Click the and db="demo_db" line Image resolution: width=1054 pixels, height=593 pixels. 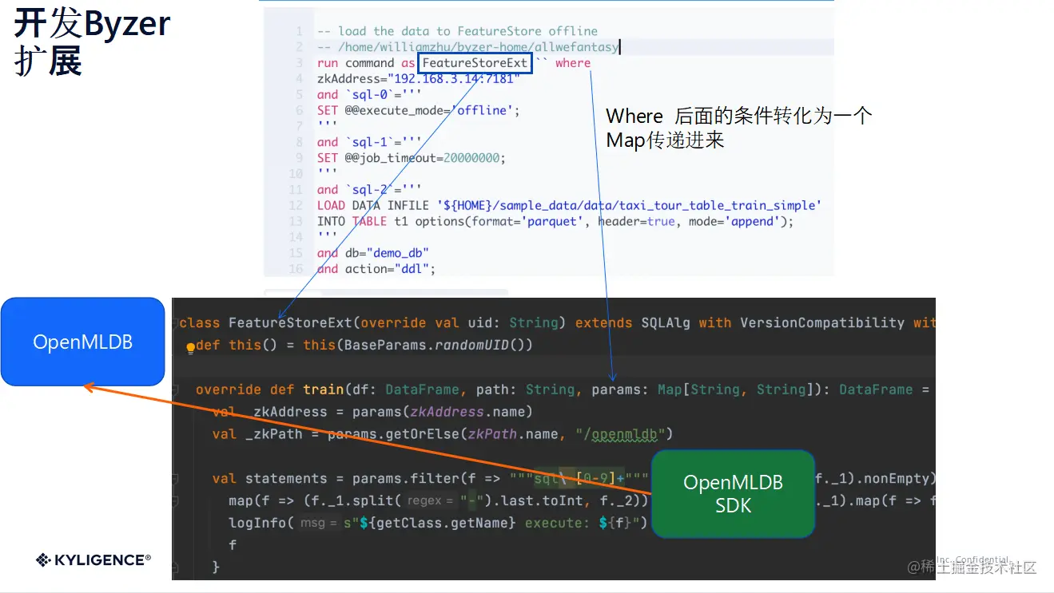pos(372,253)
